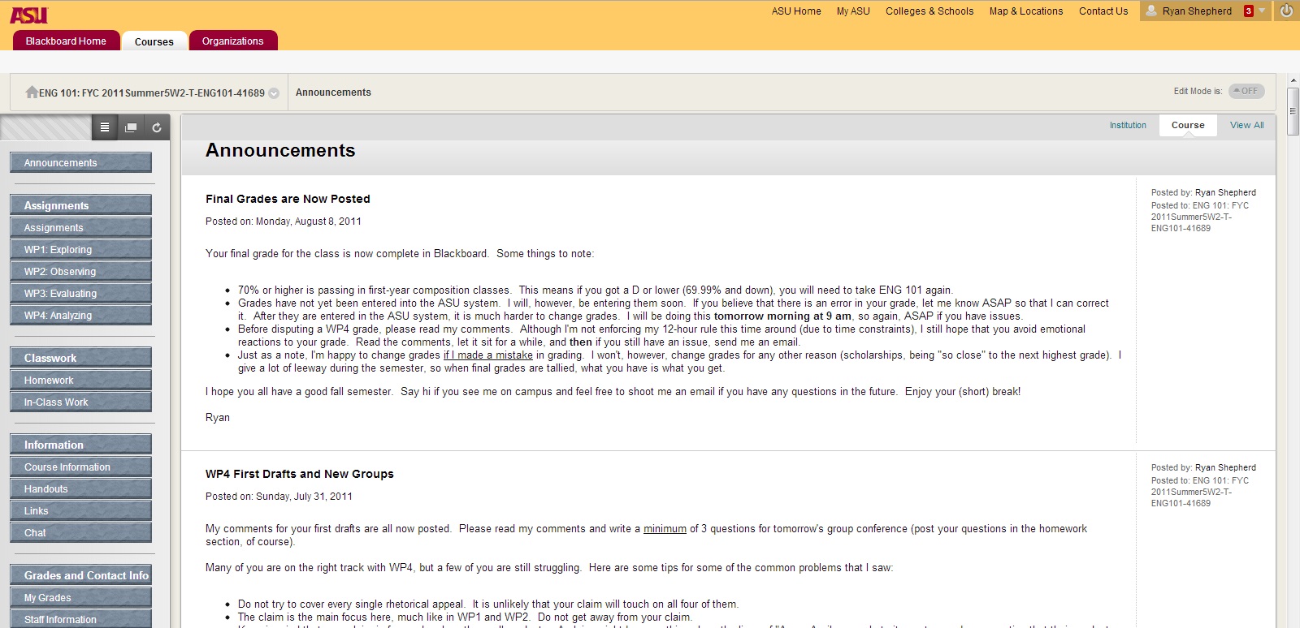The height and width of the screenshot is (628, 1300).
Task: Open Chat menu item
Action: pos(80,532)
